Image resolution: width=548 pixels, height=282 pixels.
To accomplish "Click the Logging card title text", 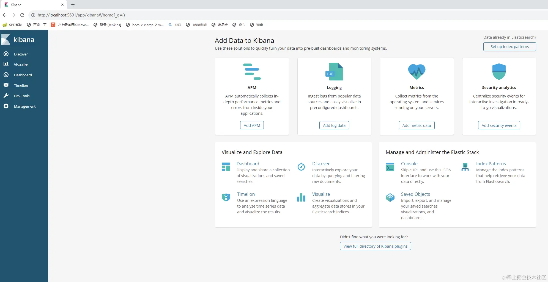I will pos(334,88).
